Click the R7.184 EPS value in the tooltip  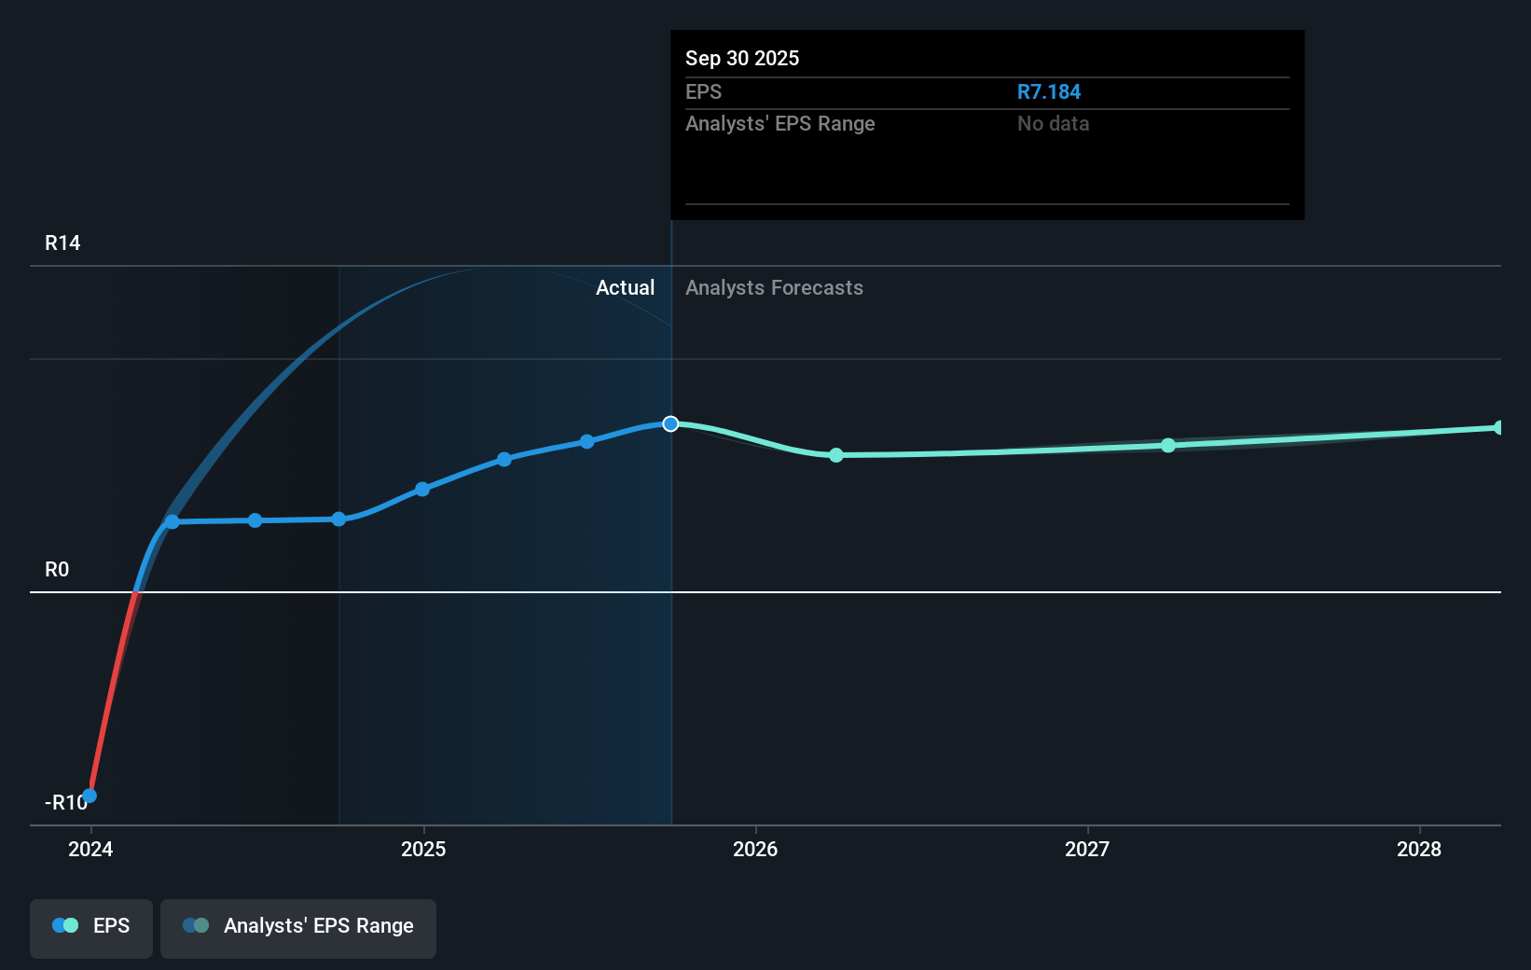[x=1049, y=91]
